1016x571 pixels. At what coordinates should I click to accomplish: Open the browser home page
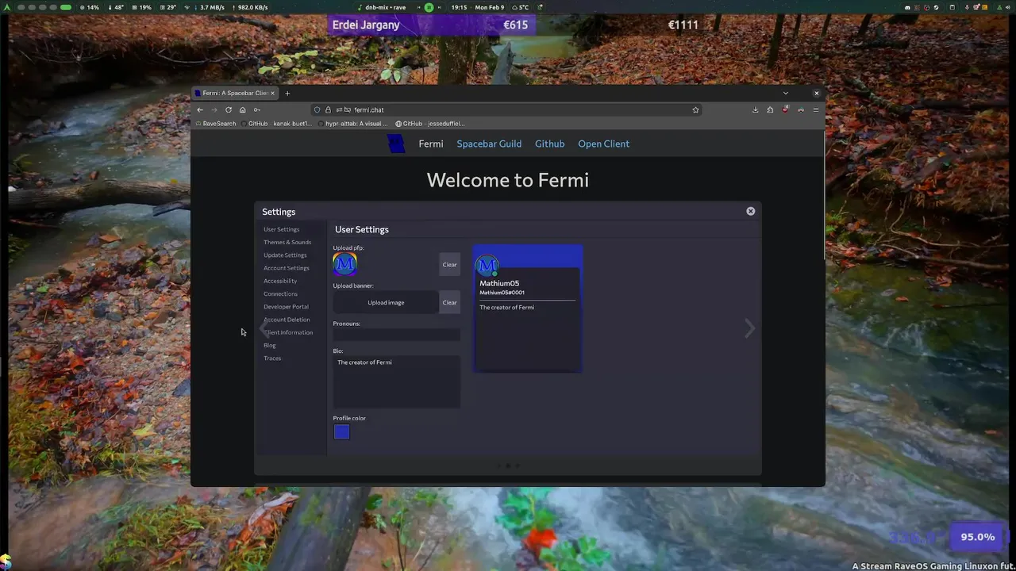coord(242,109)
